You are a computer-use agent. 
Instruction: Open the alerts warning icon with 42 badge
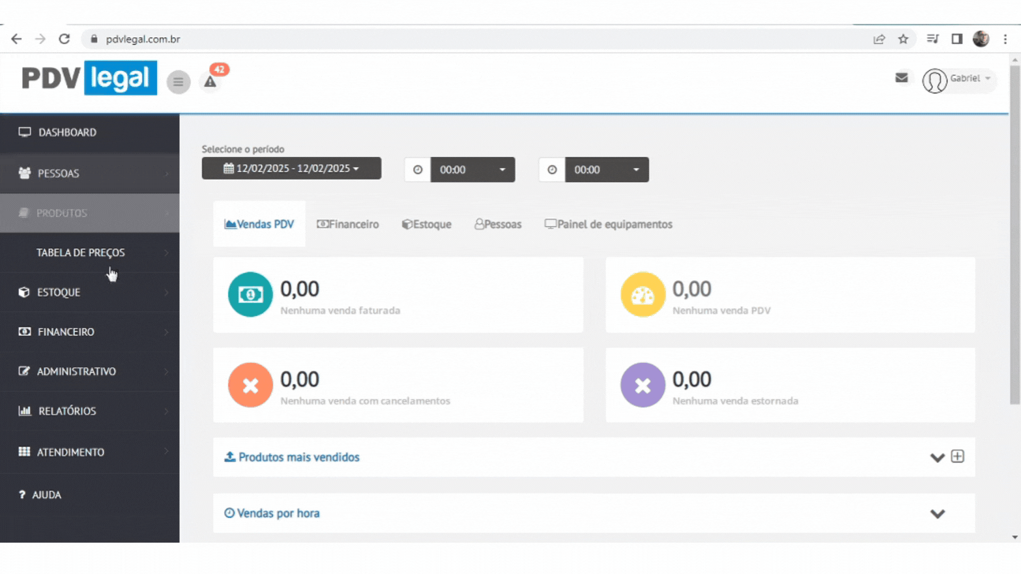click(x=211, y=81)
